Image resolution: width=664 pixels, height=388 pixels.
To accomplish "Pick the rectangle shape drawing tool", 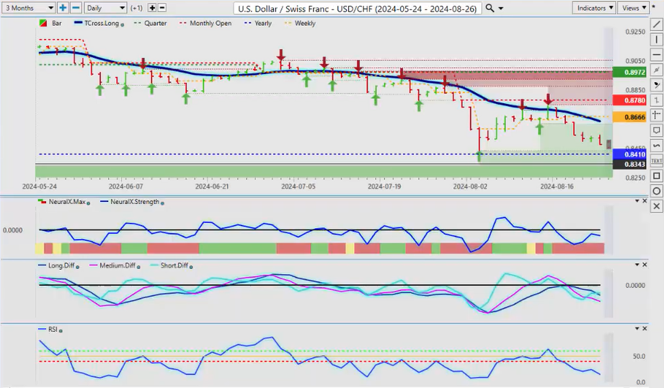I will click(x=656, y=176).
